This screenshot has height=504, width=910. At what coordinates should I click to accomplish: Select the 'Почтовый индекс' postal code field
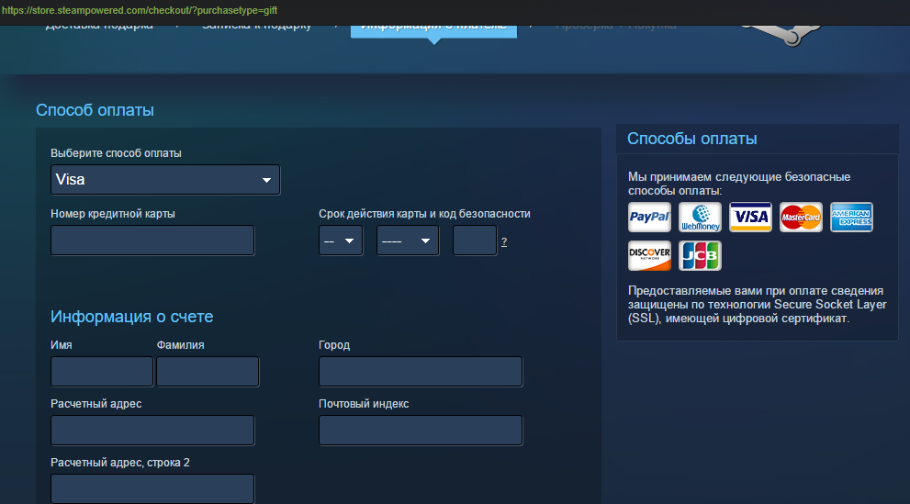tap(421, 431)
